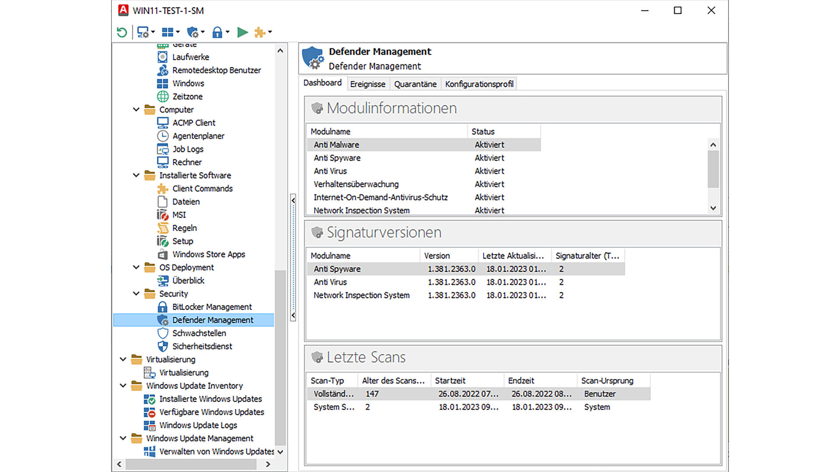Click scroll up arrow of navigation tree

[x=280, y=51]
